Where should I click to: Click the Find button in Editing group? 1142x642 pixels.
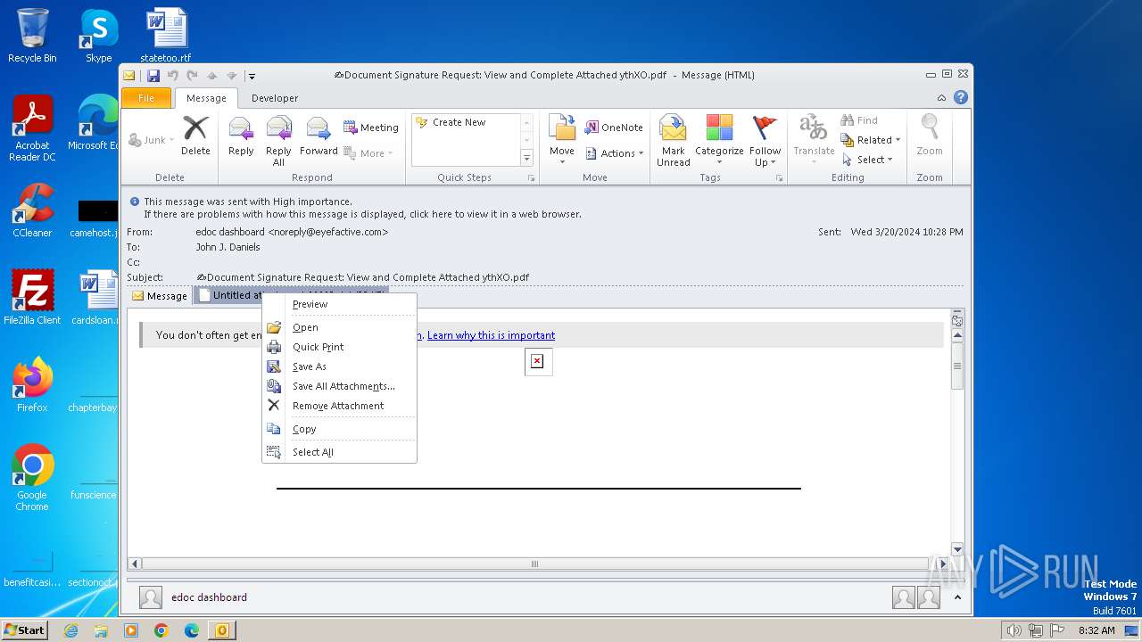859,120
